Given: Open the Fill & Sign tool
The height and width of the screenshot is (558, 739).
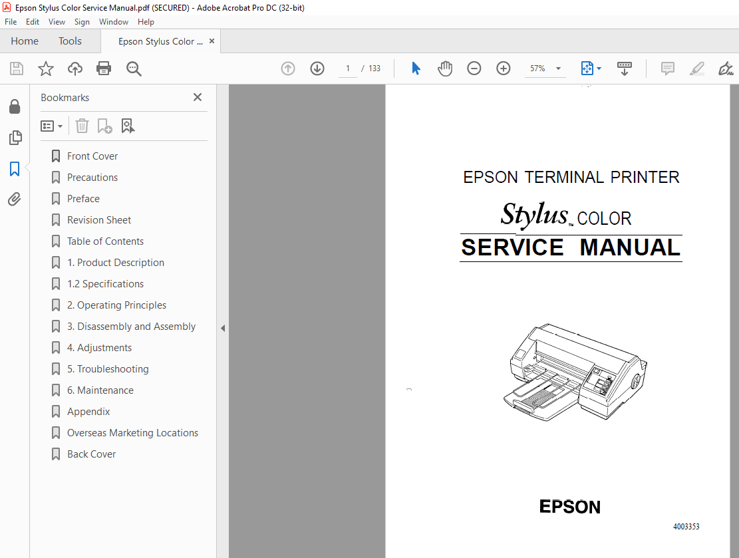Looking at the screenshot, I should click(726, 68).
